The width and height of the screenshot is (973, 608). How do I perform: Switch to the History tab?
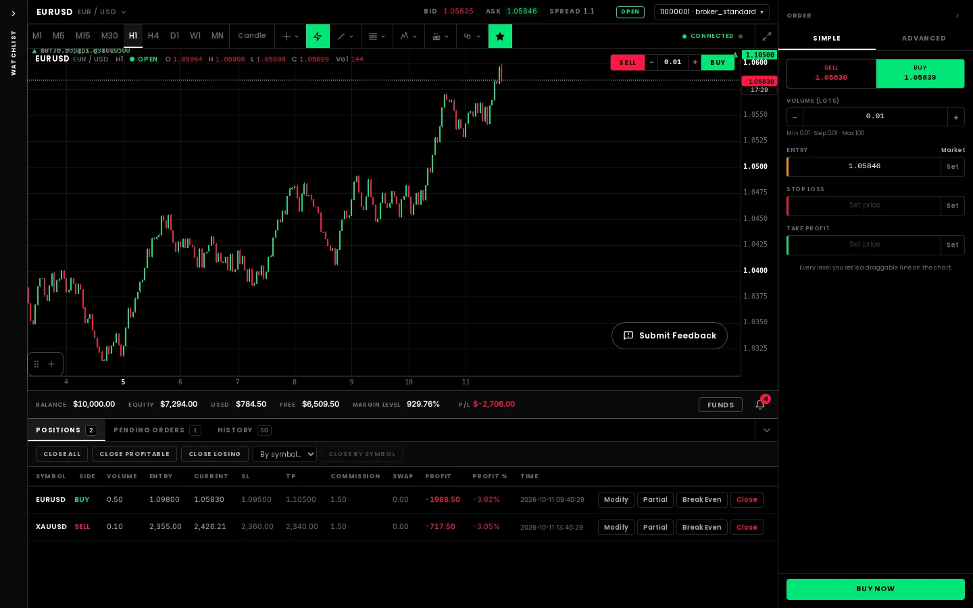244,430
